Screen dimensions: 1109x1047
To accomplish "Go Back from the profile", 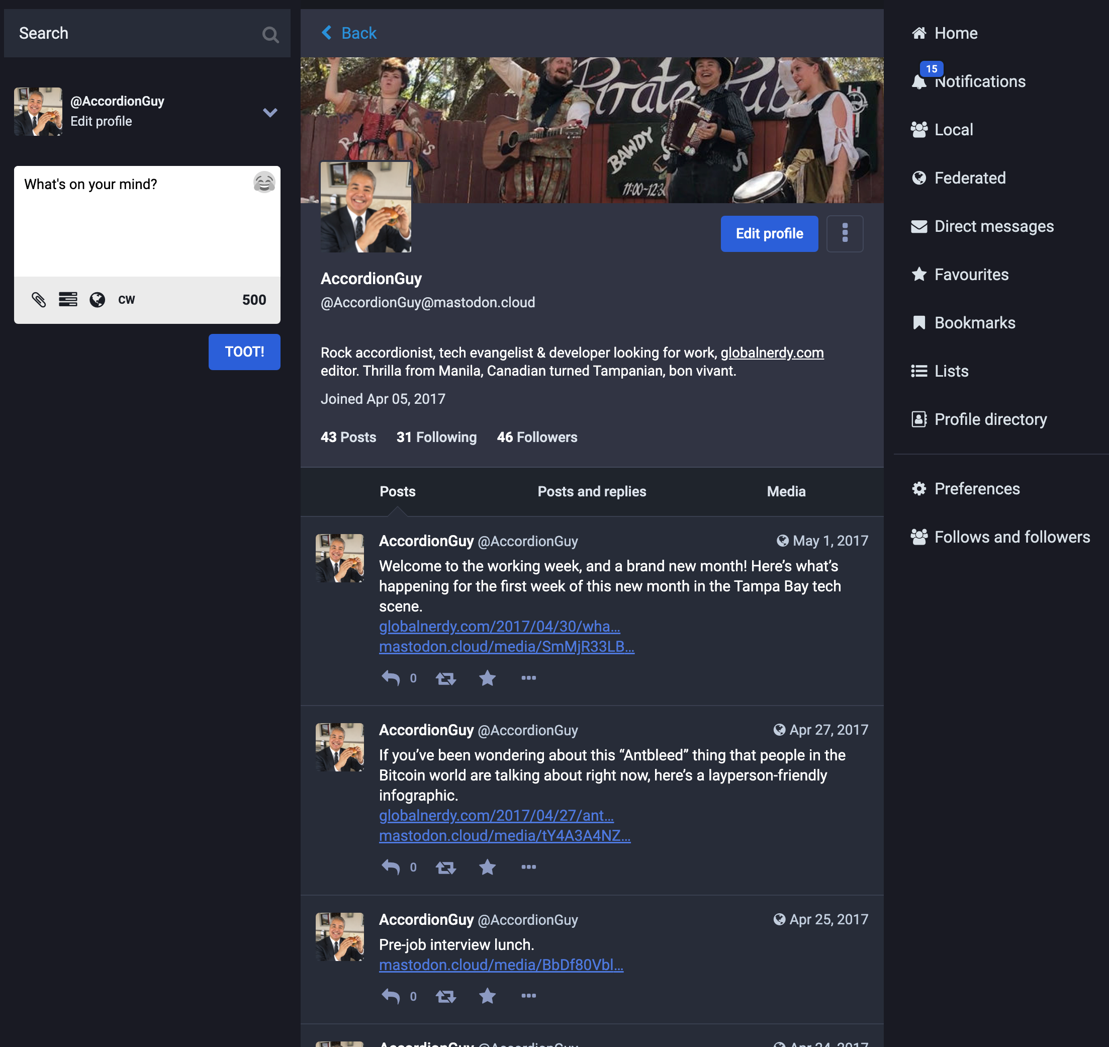I will coord(349,33).
